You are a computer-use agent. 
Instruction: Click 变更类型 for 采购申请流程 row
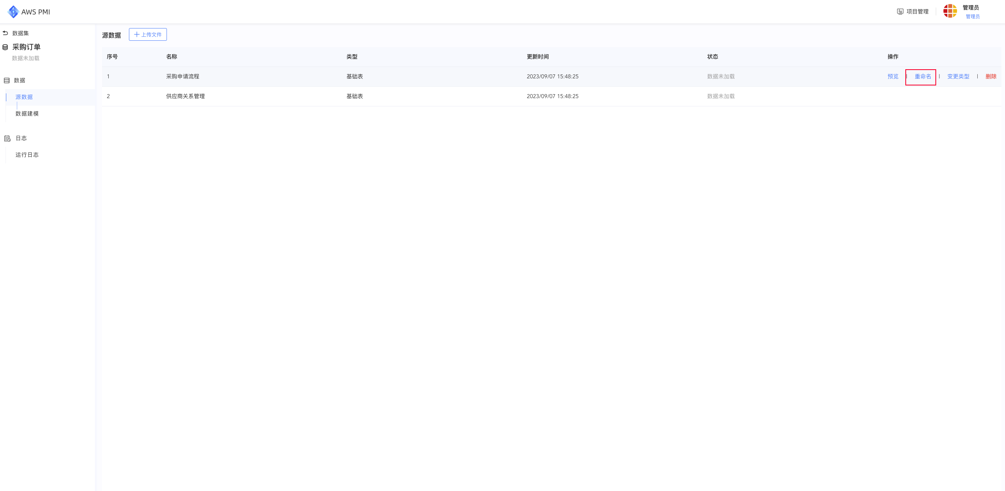click(x=958, y=76)
